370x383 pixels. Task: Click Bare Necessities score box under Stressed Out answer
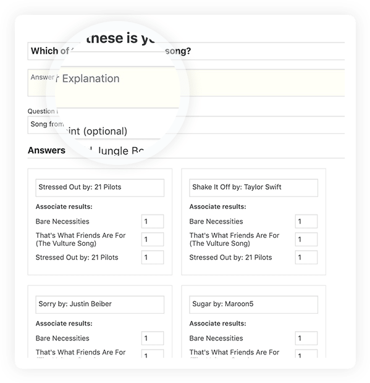(x=153, y=221)
